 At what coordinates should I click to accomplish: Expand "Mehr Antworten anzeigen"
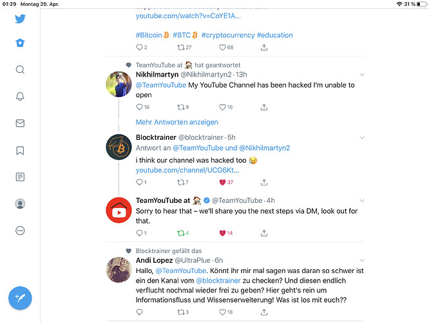pos(176,122)
